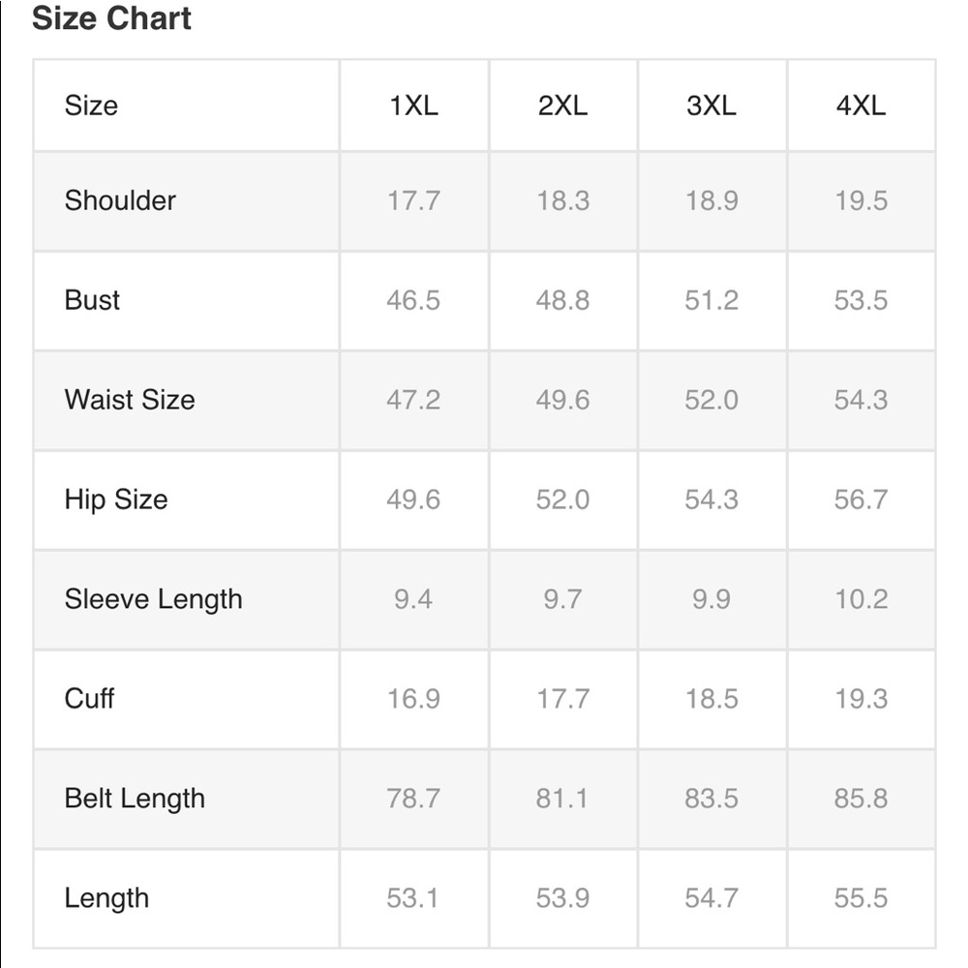This screenshot has width=968, height=968.
Task: Select the 1XL length value 53.1
Action: pyautogui.click(x=413, y=898)
